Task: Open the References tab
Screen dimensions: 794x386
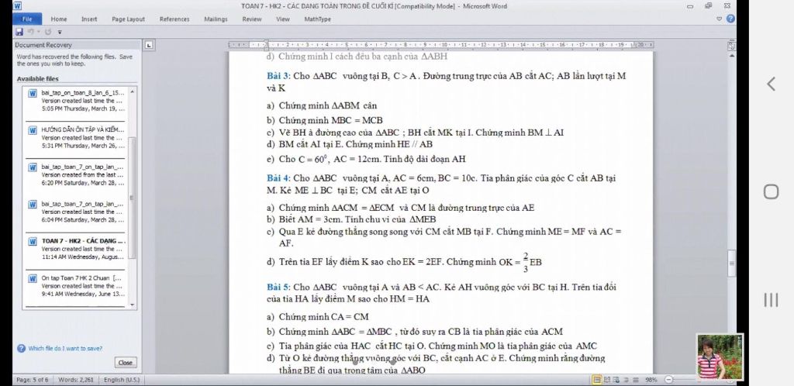Action: tap(174, 19)
